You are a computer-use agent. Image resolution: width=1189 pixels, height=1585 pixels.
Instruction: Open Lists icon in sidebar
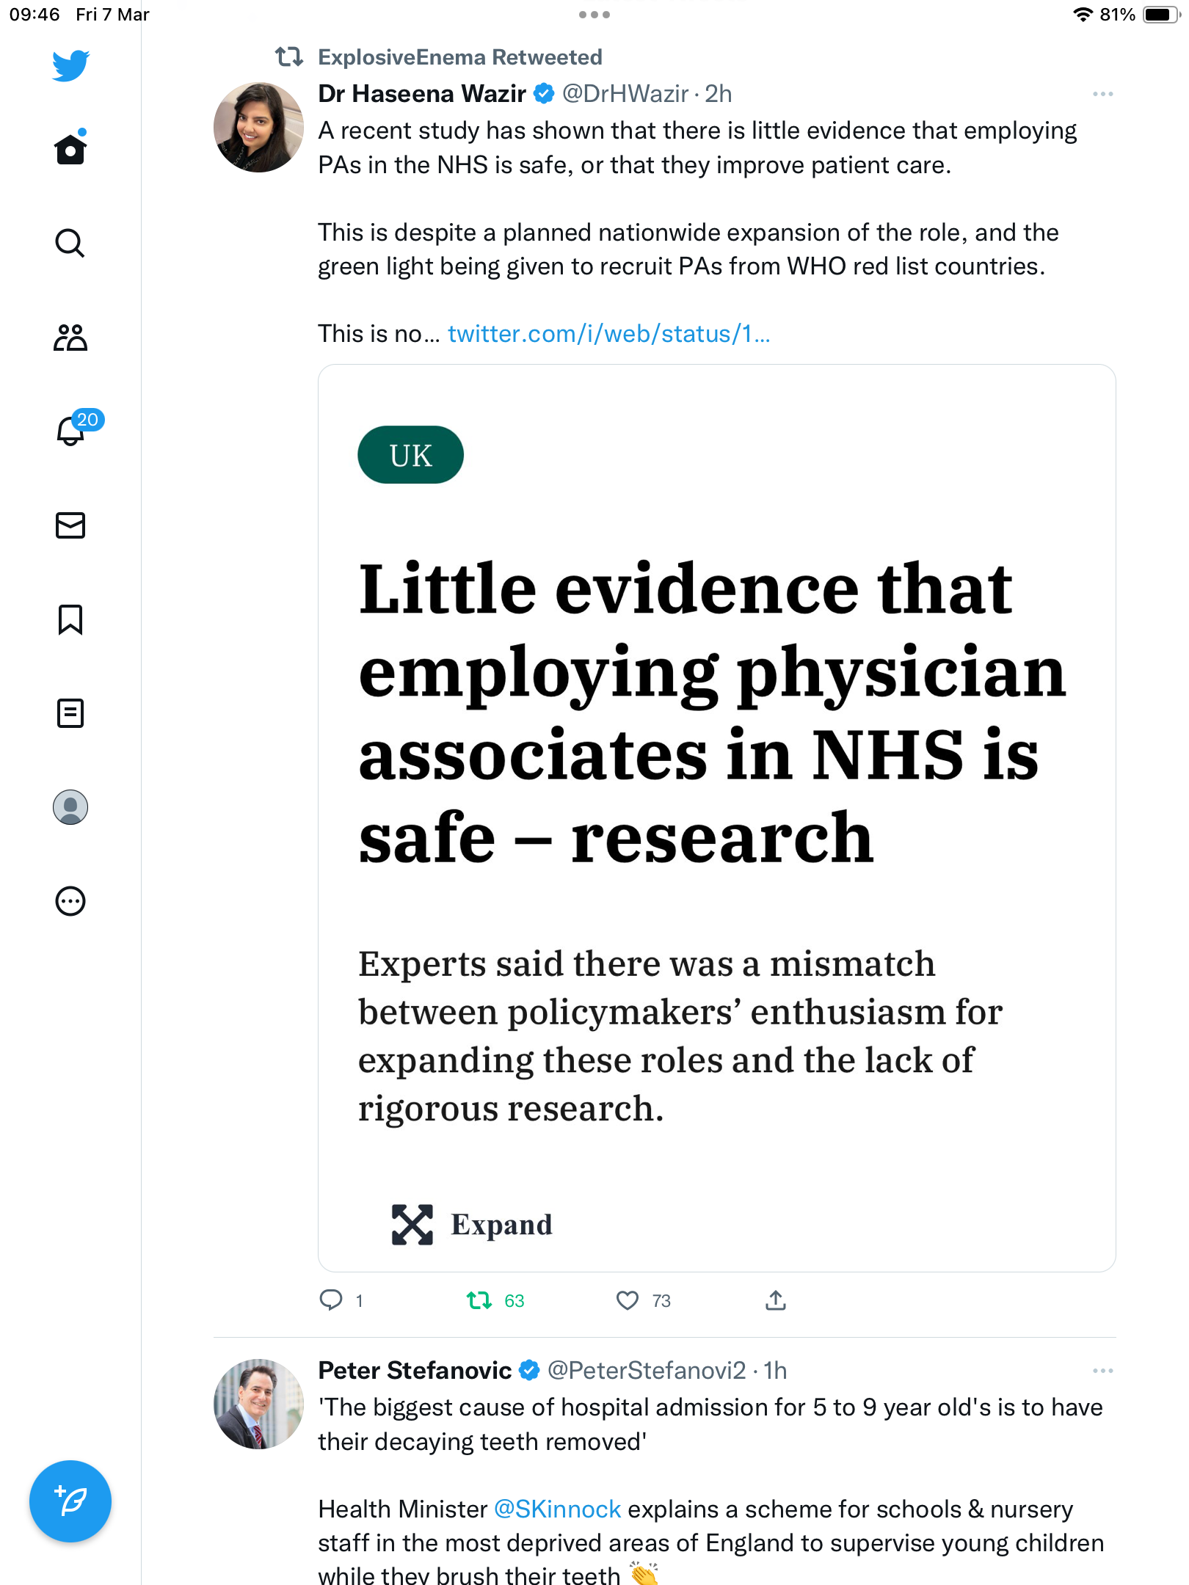coord(70,713)
